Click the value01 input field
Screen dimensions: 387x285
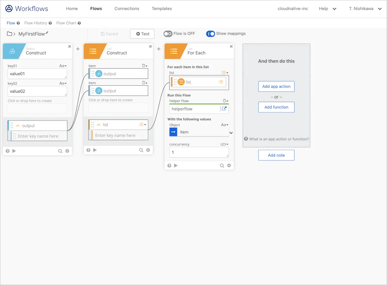pyautogui.click(x=37, y=74)
